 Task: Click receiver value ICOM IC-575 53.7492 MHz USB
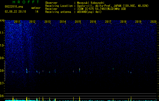point(101,9)
